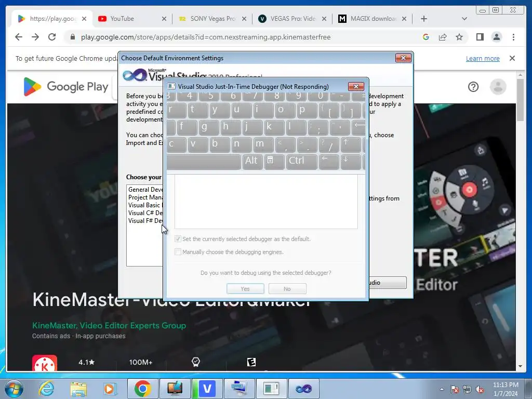Tap the left arrow key on-screen

coord(329,161)
